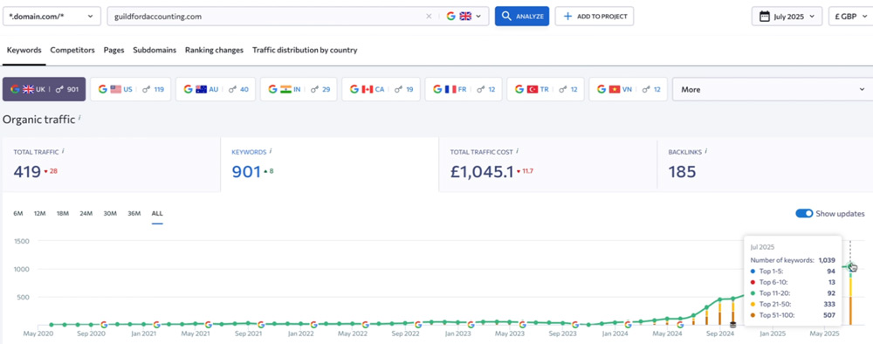Click the Top 21-50 yellow legend dot

tap(753, 304)
